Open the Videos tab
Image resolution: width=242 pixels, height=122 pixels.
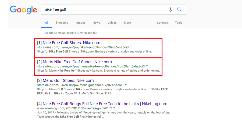pos(112,23)
